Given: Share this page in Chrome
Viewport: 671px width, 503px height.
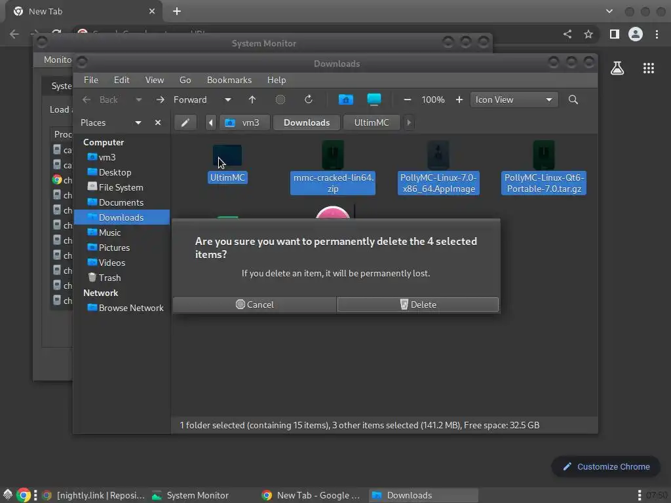Looking at the screenshot, I should point(567,34).
